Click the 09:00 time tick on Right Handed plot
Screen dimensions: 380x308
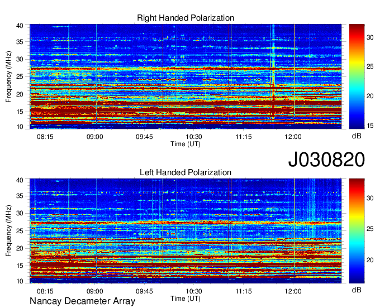point(95,137)
